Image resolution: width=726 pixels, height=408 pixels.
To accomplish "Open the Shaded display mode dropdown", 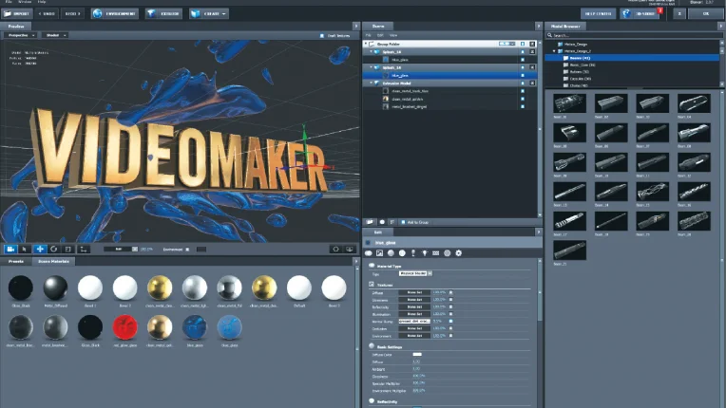I will (55, 35).
